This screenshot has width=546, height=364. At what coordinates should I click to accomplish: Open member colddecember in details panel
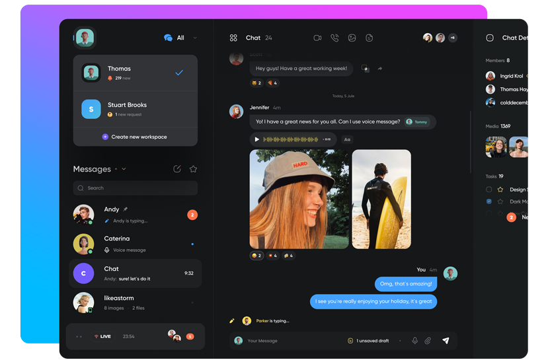506,102
